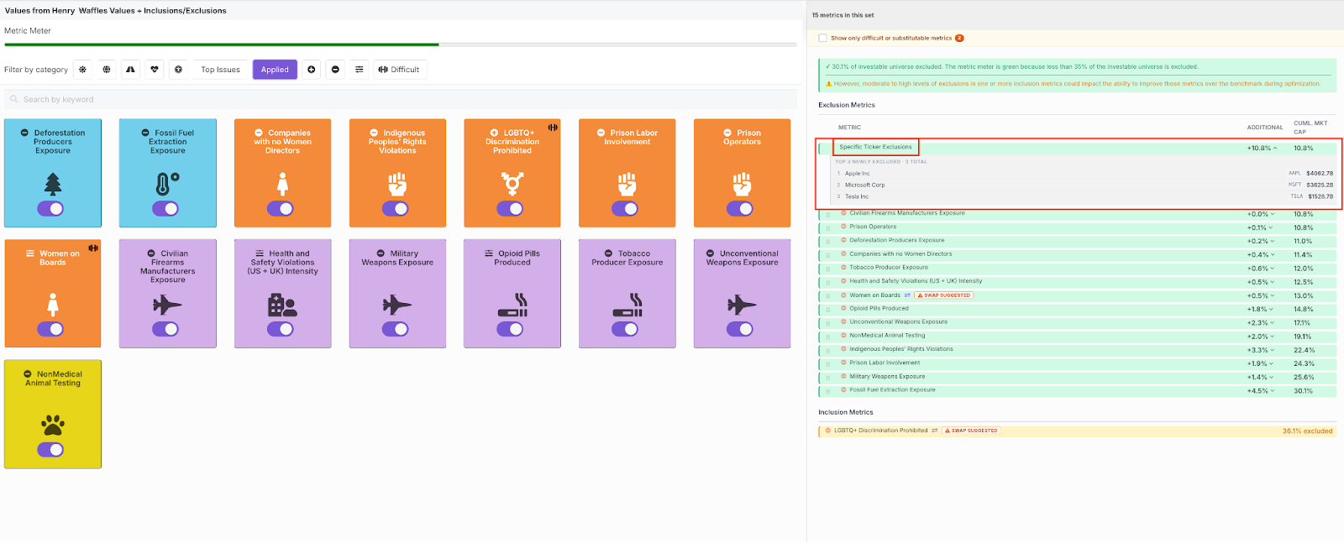This screenshot has height=543, width=1344.
Task: Expand the Fossil Fuel Extraction Exposure row
Action: pyautogui.click(x=1271, y=390)
